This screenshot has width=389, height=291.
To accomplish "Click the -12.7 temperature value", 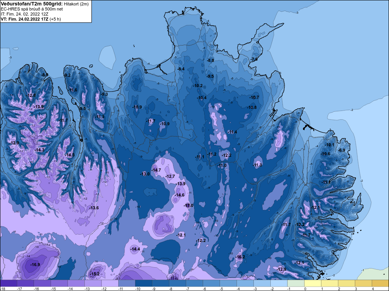I will 170,176.
